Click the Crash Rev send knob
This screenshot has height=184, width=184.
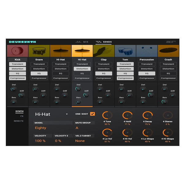[x=164, y=102]
